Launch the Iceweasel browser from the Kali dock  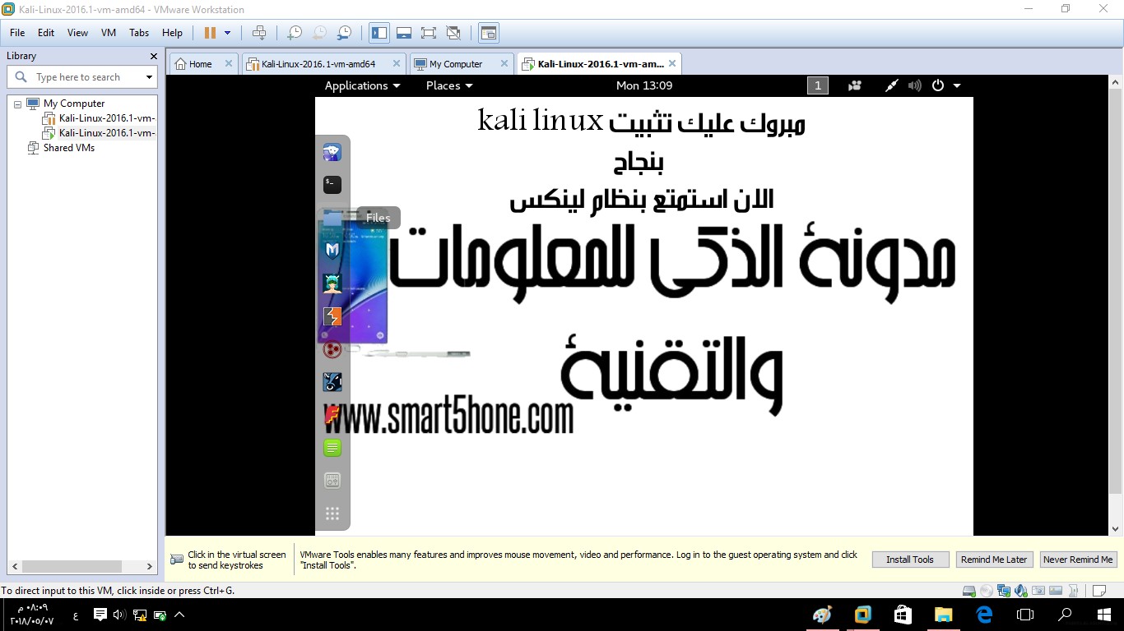point(332,152)
